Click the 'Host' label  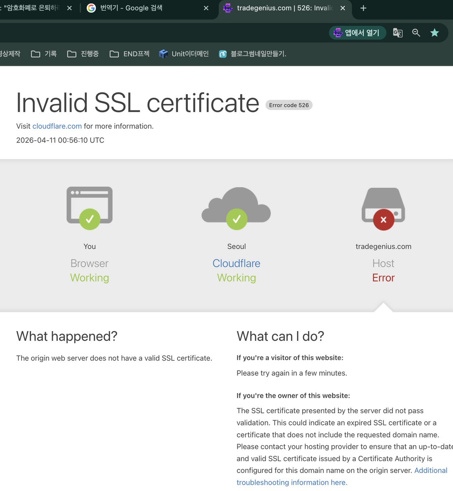pos(383,264)
